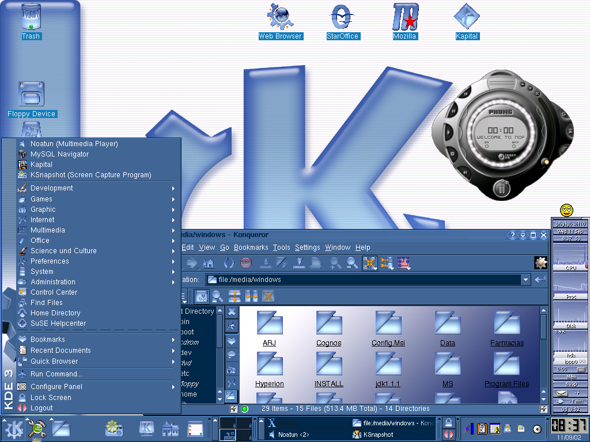Open the Kapital desktop icon
This screenshot has height=442, width=590.
[467, 21]
